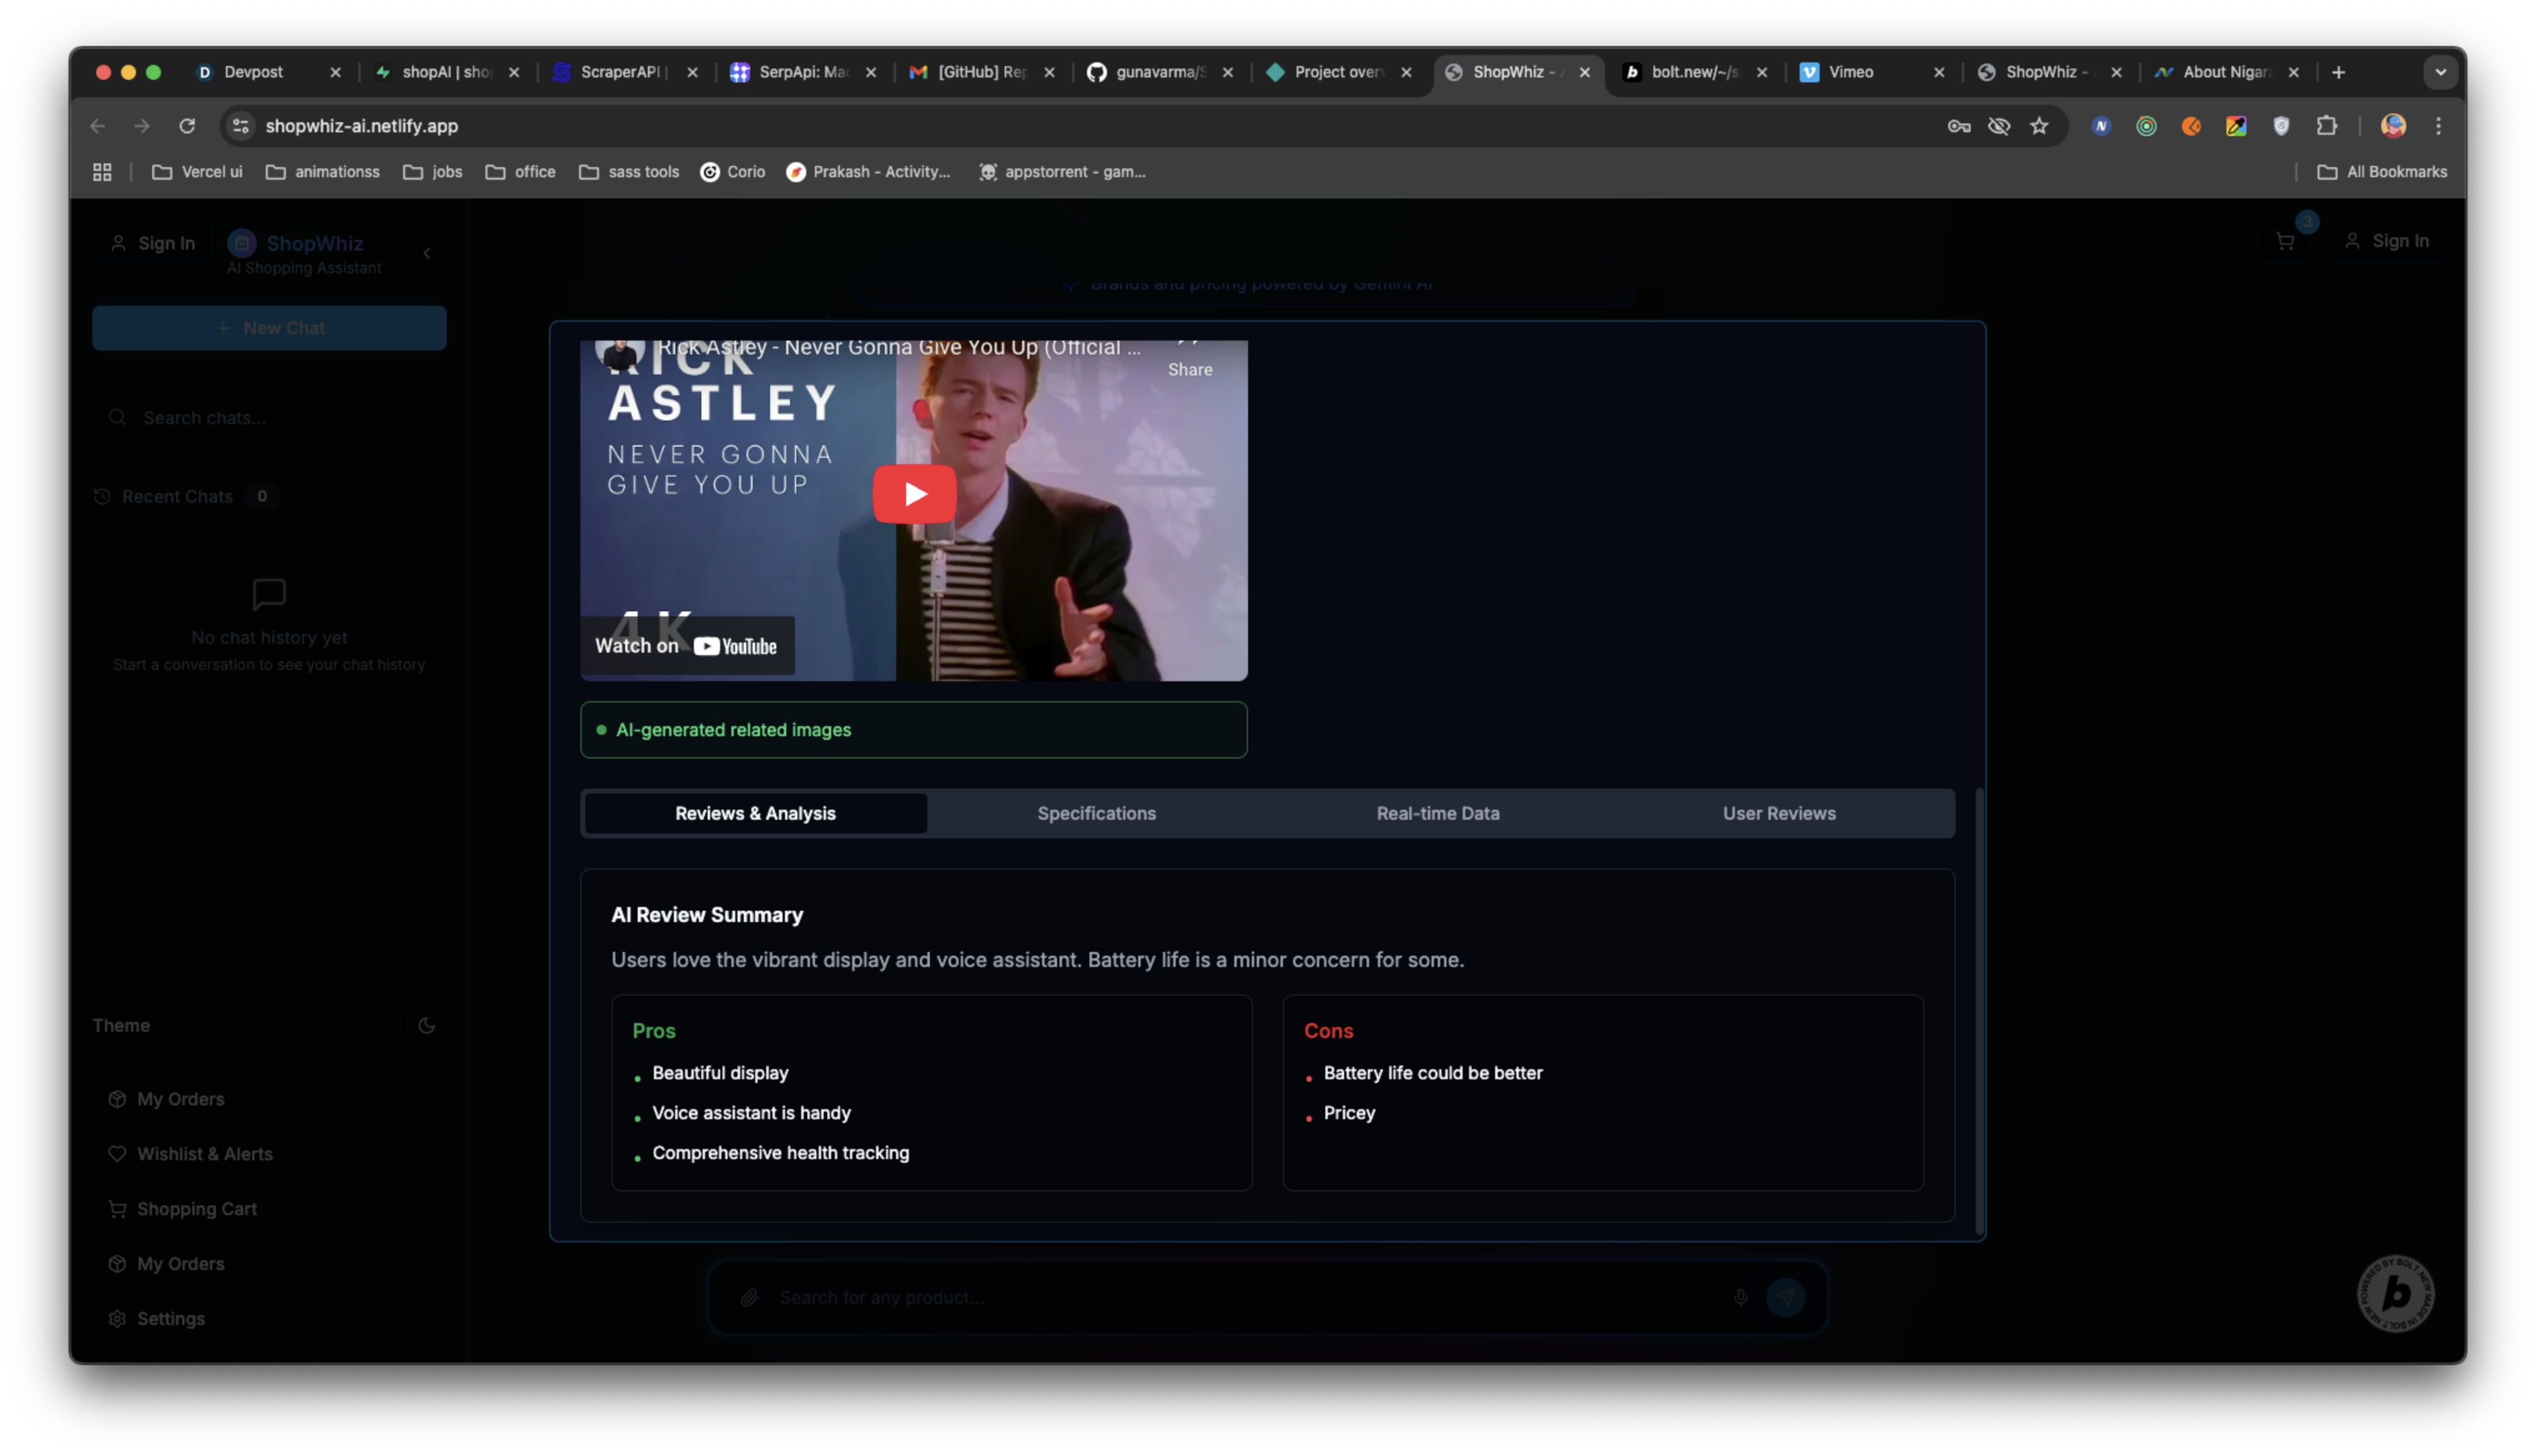The height and width of the screenshot is (1456, 2536).
Task: Select the User Reviews tab
Action: pyautogui.click(x=1778, y=813)
